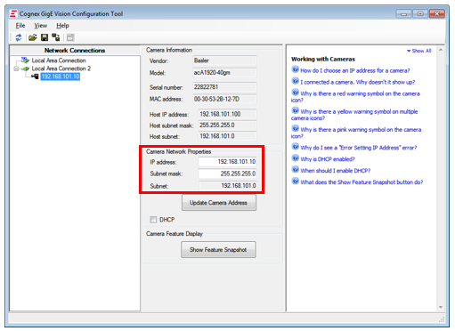Click the Network Connections panel header

(x=75, y=51)
